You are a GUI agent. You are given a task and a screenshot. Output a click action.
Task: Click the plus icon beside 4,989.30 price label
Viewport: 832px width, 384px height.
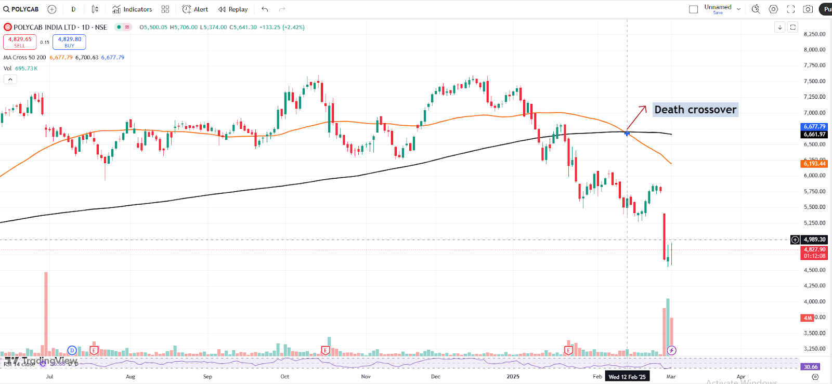point(795,240)
